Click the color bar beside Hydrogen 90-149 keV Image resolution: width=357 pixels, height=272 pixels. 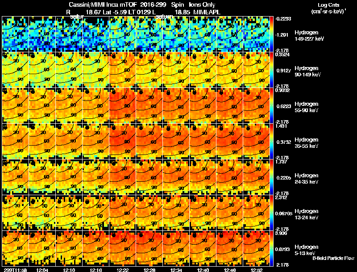pos(272,70)
